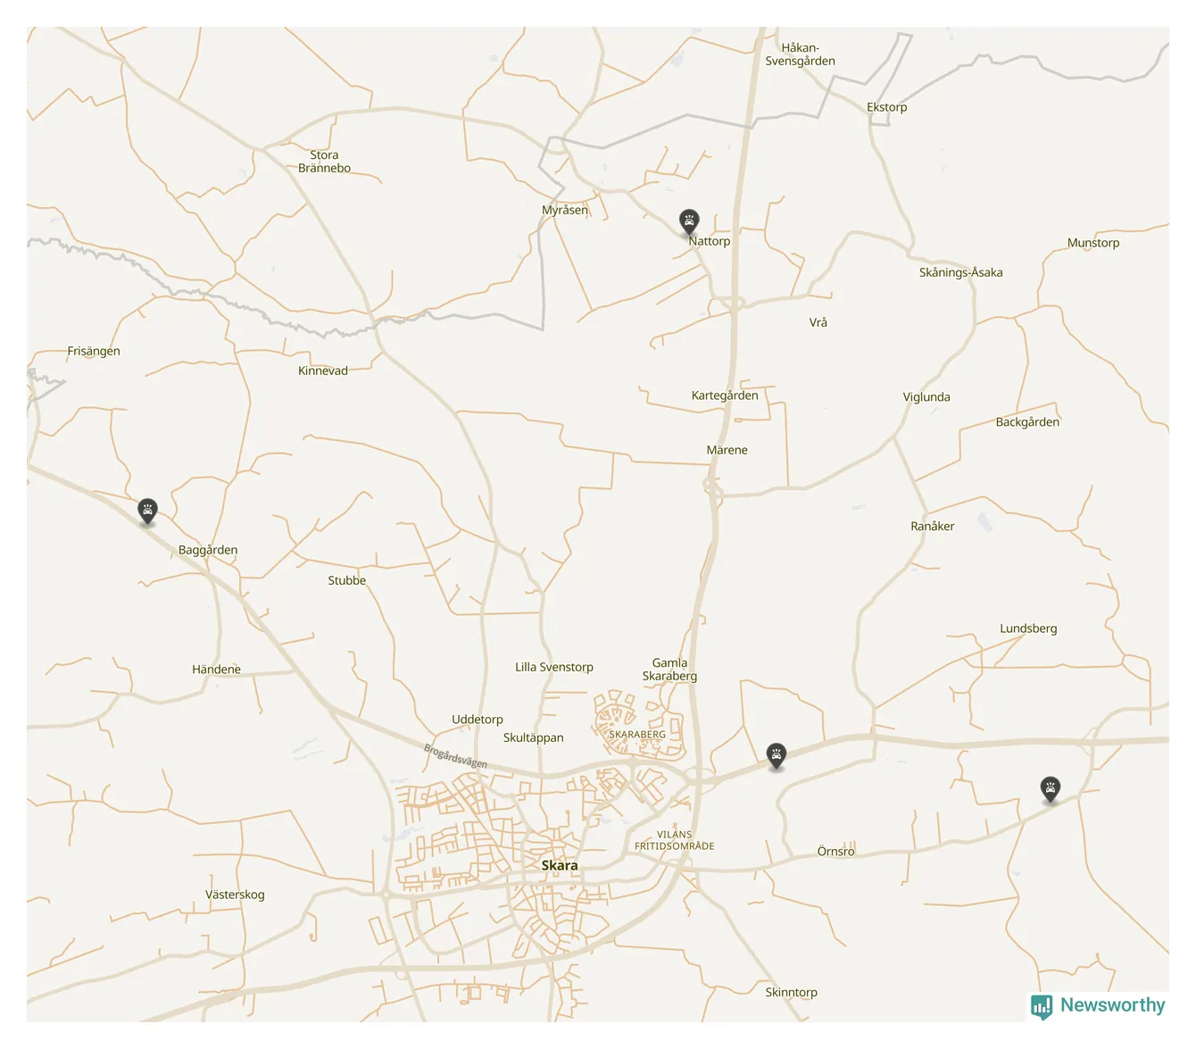The image size is (1196, 1049).
Task: Select the Frisängen place label
Action: (x=94, y=351)
